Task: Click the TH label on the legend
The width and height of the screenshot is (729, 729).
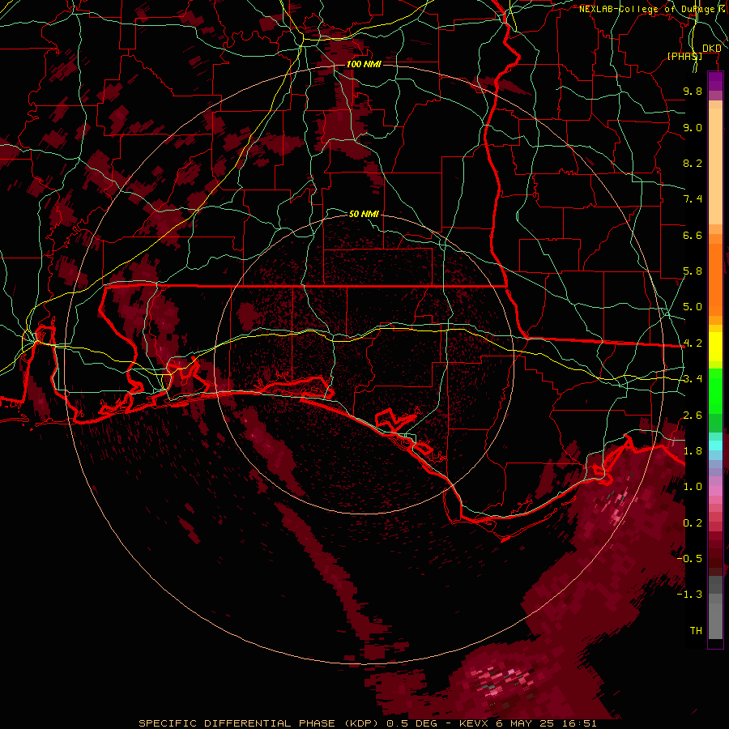Action: coord(696,631)
